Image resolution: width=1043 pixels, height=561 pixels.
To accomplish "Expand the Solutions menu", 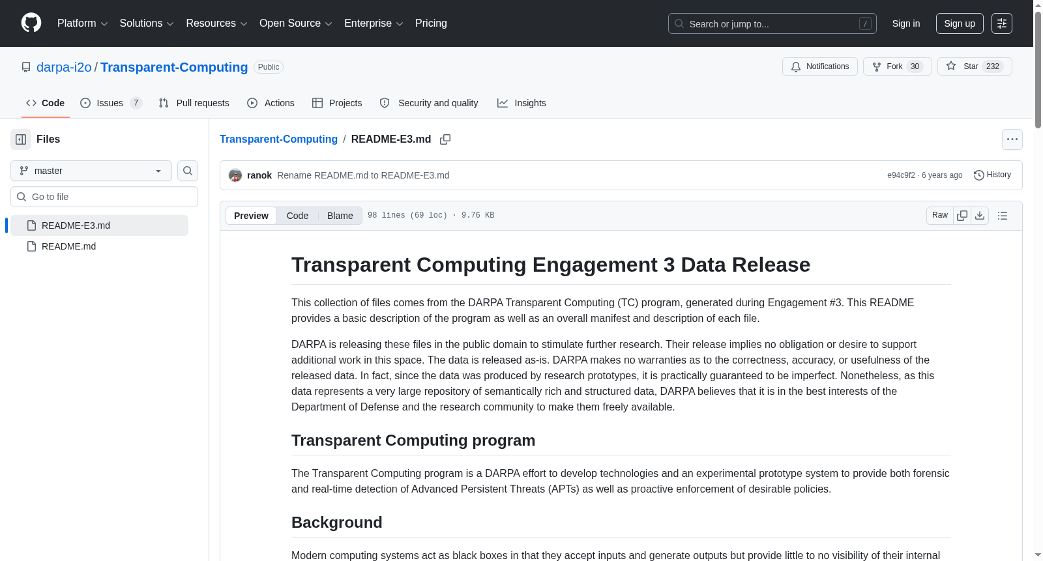I will pyautogui.click(x=147, y=23).
